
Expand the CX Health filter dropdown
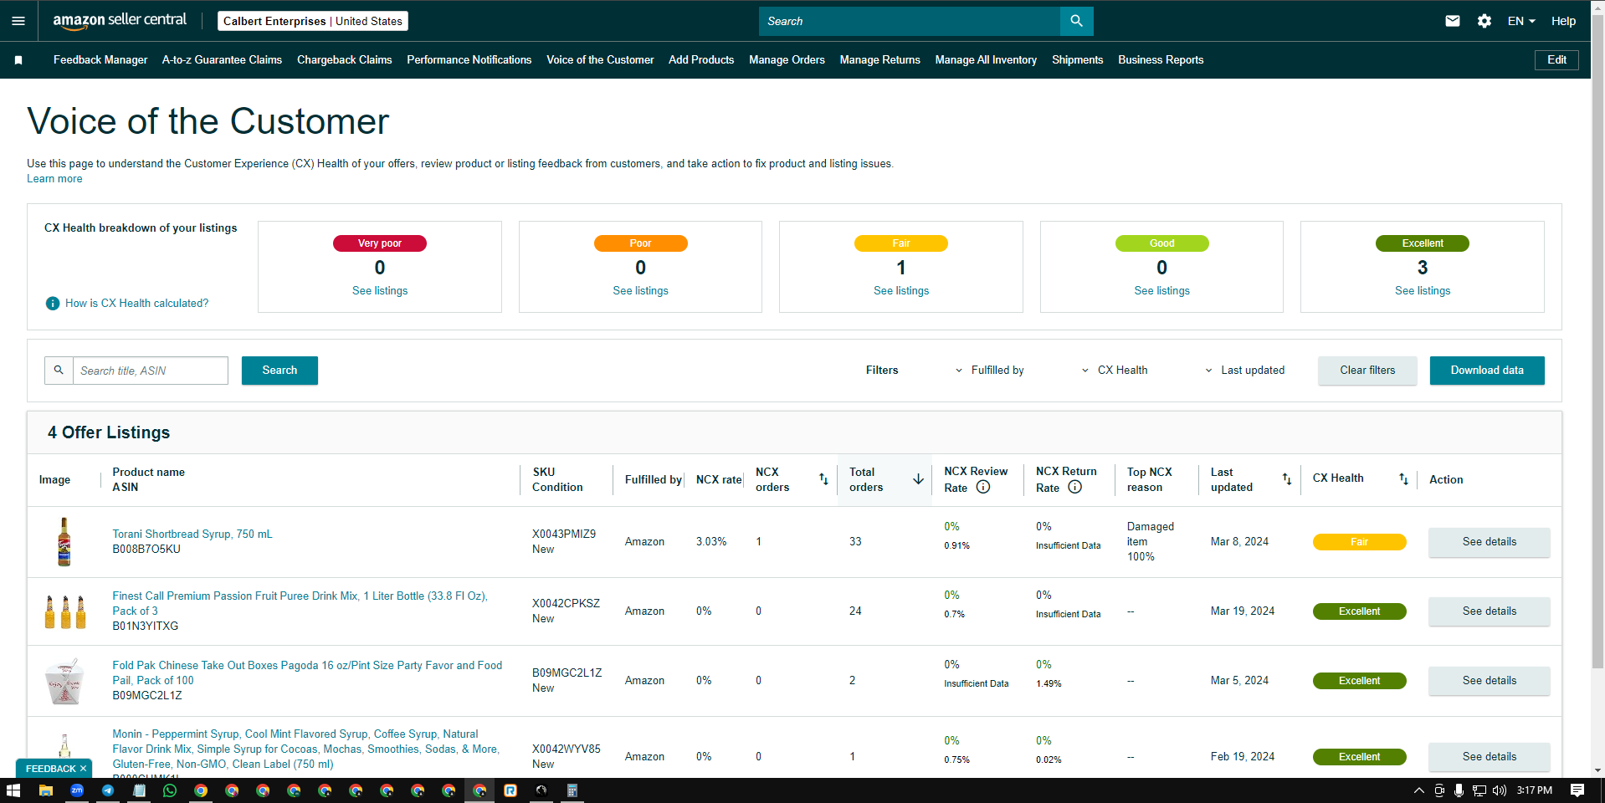[x=1115, y=371]
